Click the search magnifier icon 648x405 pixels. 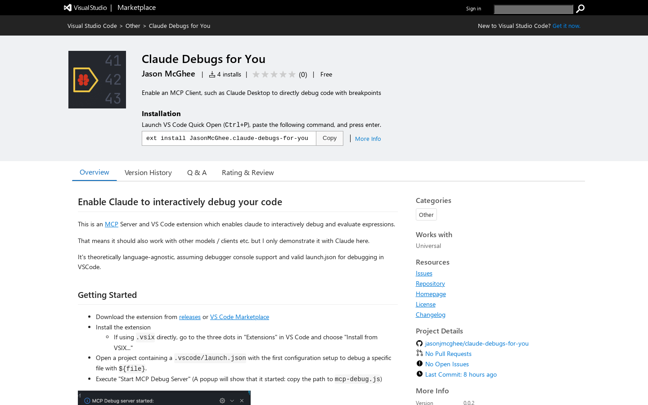(580, 9)
